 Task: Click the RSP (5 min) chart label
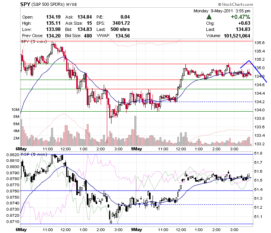pos(34,154)
